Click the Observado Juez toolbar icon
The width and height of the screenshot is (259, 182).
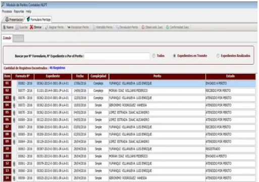tap(143, 27)
